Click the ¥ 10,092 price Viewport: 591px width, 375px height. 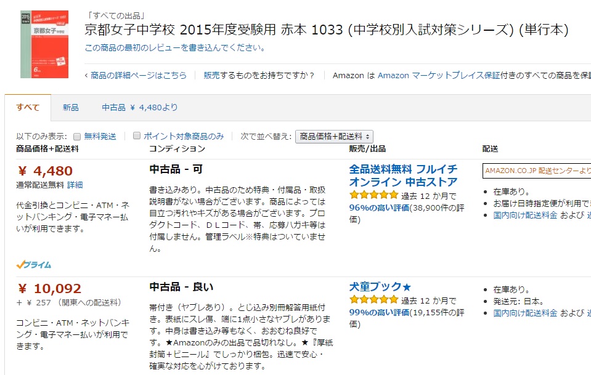(49, 289)
